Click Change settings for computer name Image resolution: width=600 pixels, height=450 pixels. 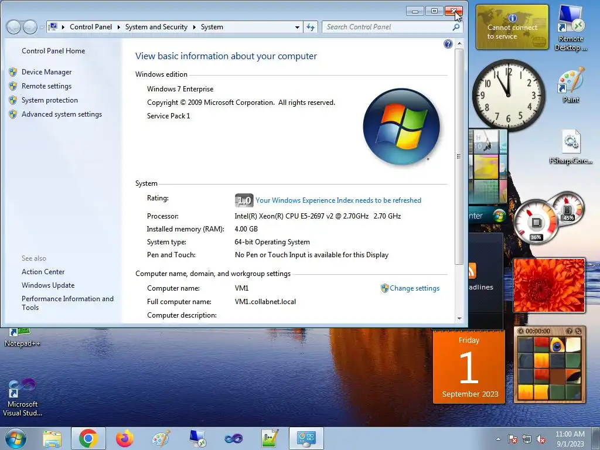414,288
